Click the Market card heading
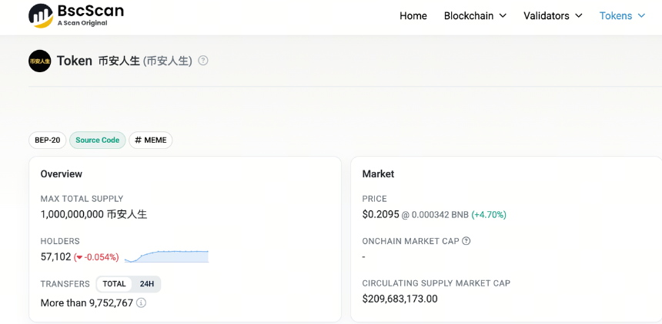The height and width of the screenshot is (324, 662). coord(378,174)
